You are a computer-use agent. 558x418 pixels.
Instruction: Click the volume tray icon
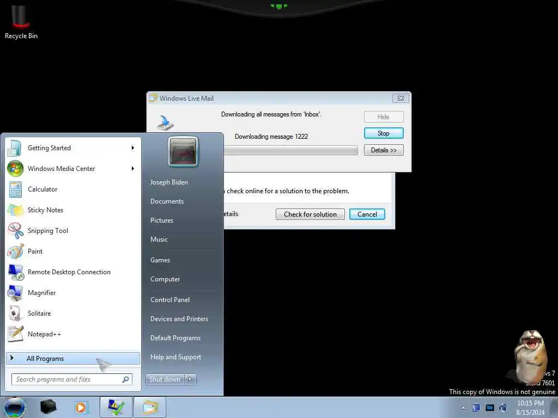pos(503,408)
